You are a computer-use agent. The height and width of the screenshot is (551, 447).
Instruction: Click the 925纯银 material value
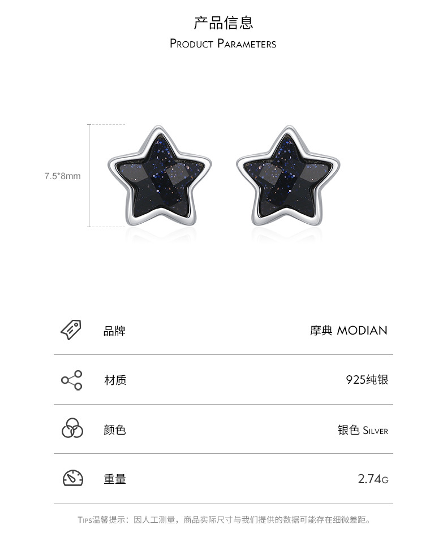[x=367, y=380]
